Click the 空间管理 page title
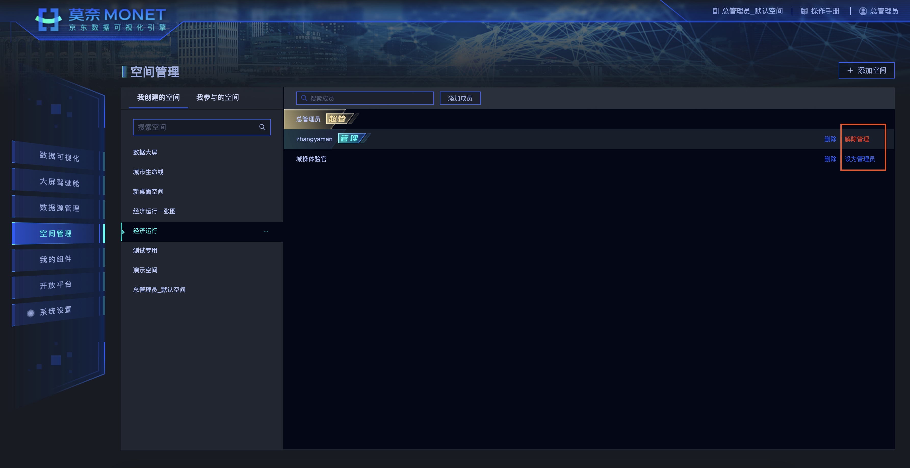910x468 pixels. tap(155, 72)
